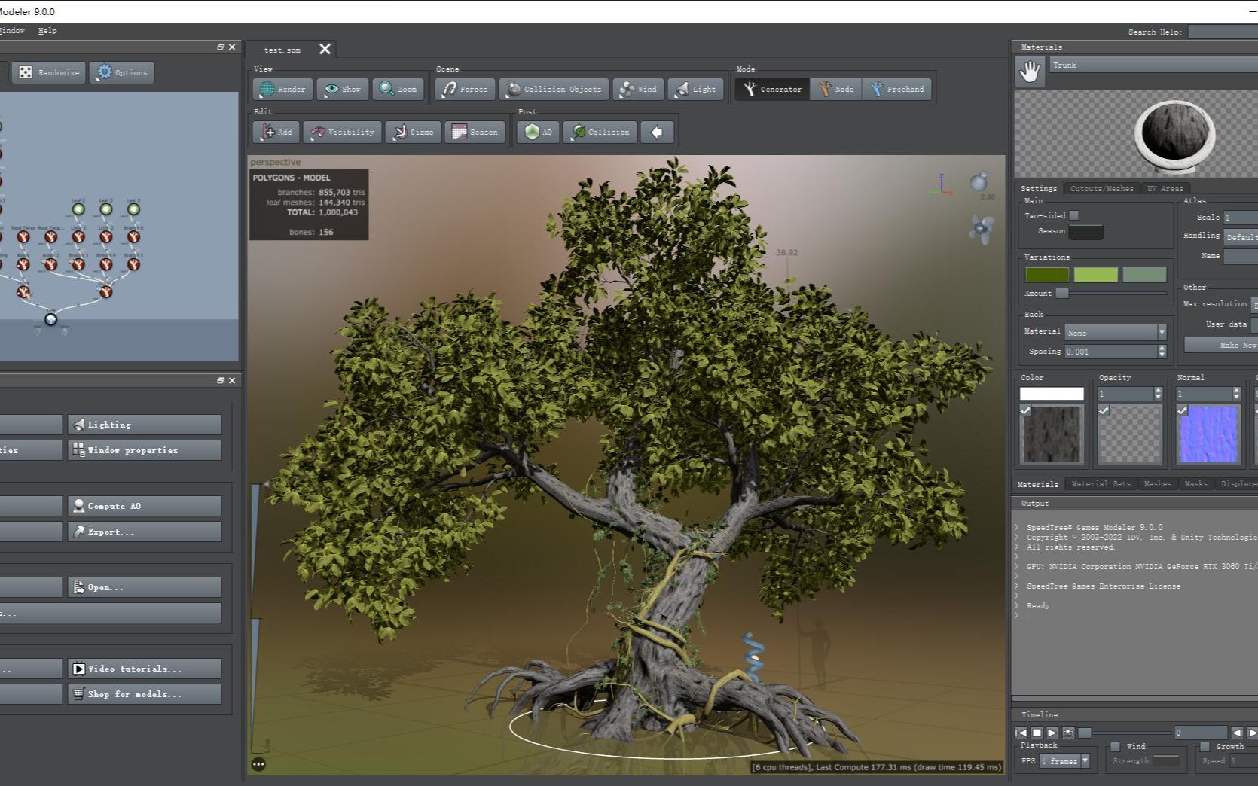Image resolution: width=1258 pixels, height=786 pixels.
Task: Toggle the Wind playback checkbox
Action: pos(1116,746)
